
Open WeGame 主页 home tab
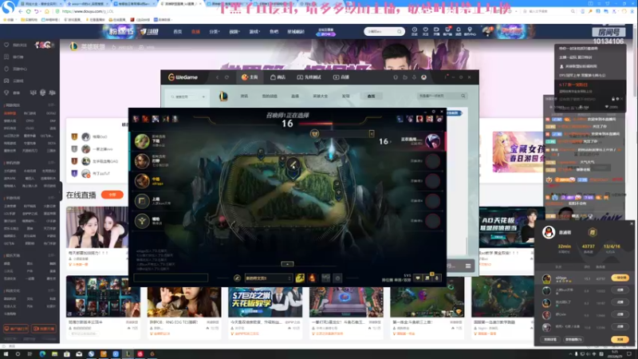pyautogui.click(x=250, y=77)
